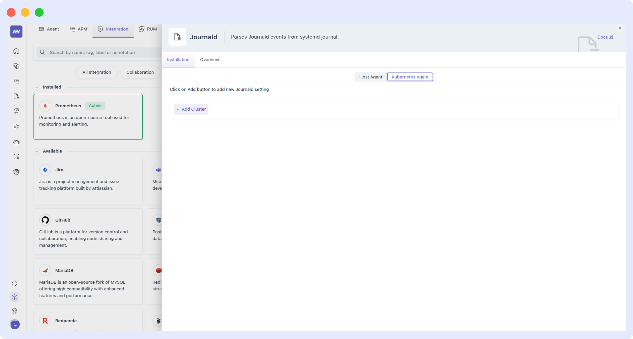
Task: Switch to the Host Agent option
Action: 370,77
